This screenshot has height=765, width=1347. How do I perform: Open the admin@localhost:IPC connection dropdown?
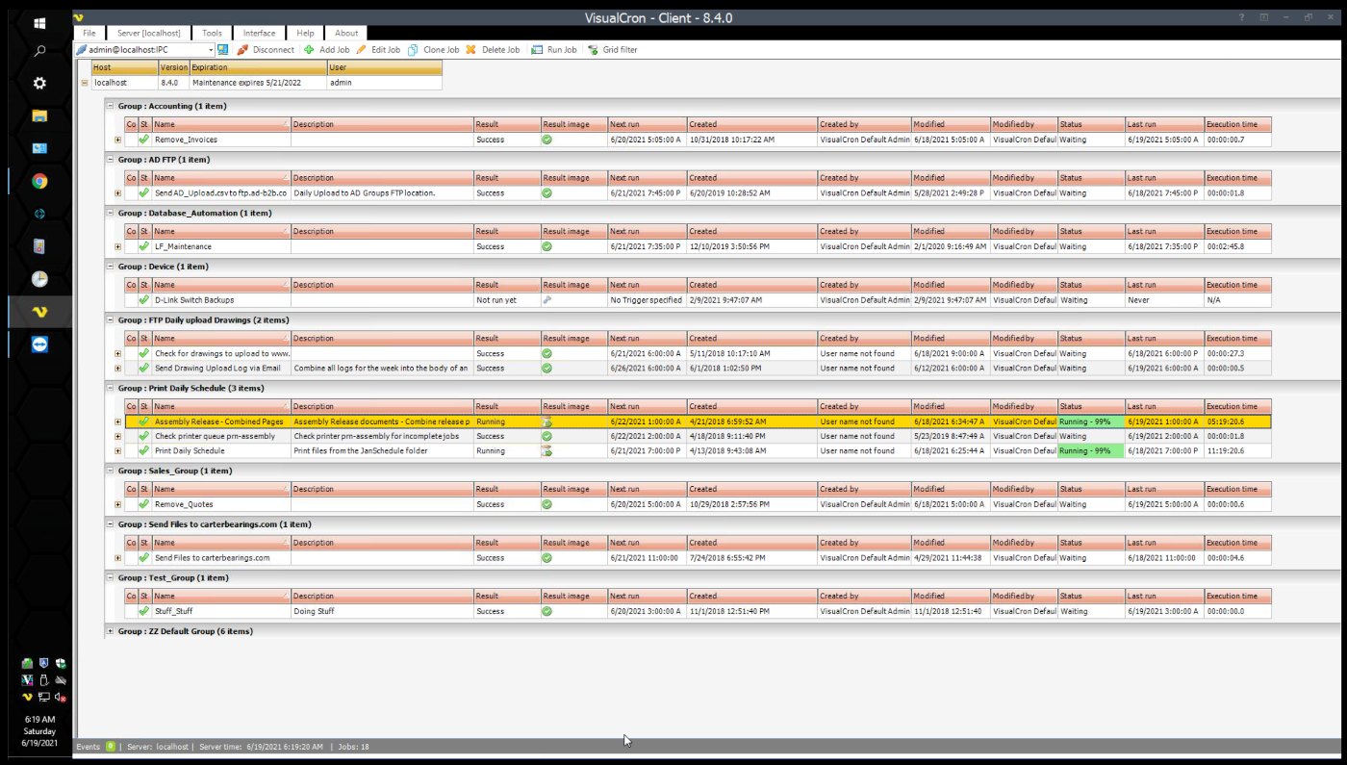(x=210, y=50)
